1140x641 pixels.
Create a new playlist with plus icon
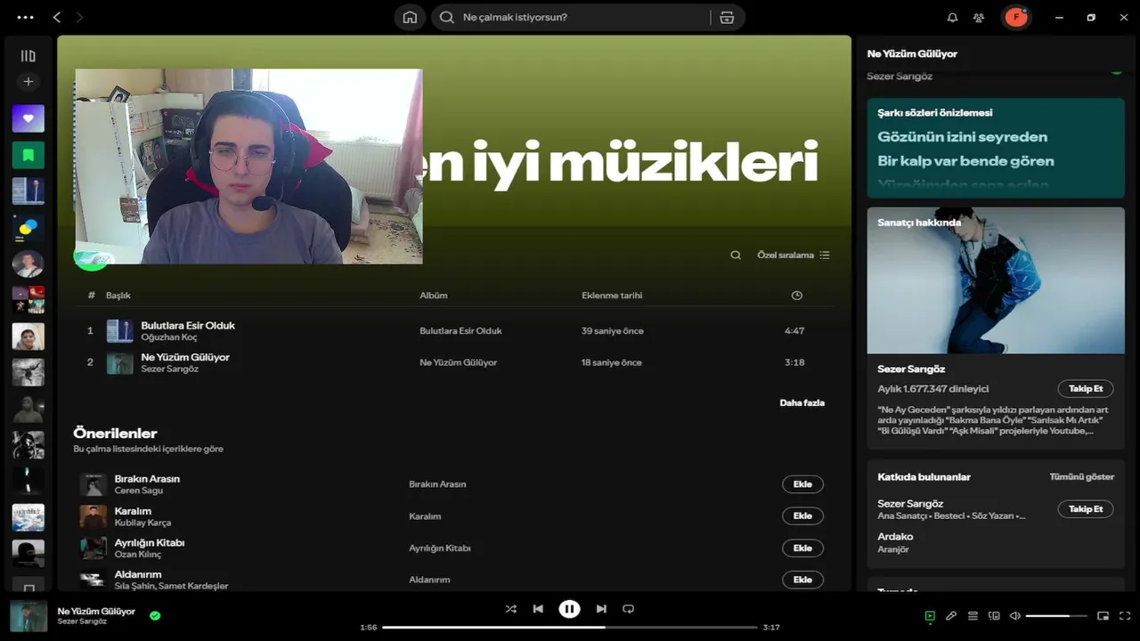[28, 82]
